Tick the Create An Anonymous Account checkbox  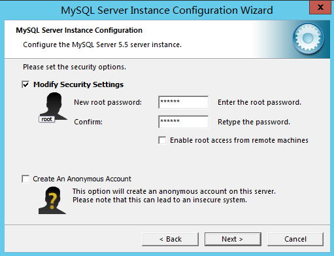25,179
